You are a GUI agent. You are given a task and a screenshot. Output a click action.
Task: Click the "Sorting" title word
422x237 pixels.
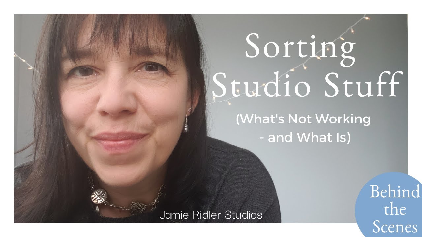[300, 46]
